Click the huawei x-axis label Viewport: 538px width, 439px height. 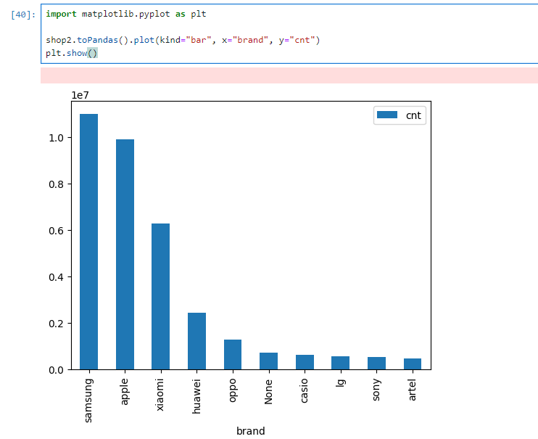pyautogui.click(x=196, y=396)
